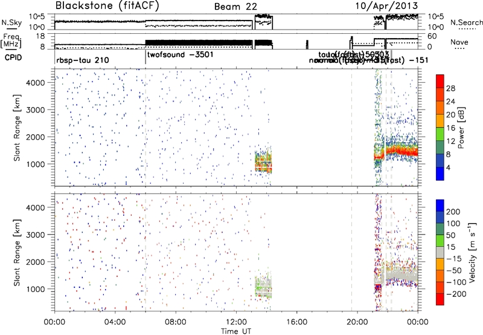Select the "Beam 22" heading
The height and width of the screenshot is (335, 483).
pyautogui.click(x=235, y=7)
